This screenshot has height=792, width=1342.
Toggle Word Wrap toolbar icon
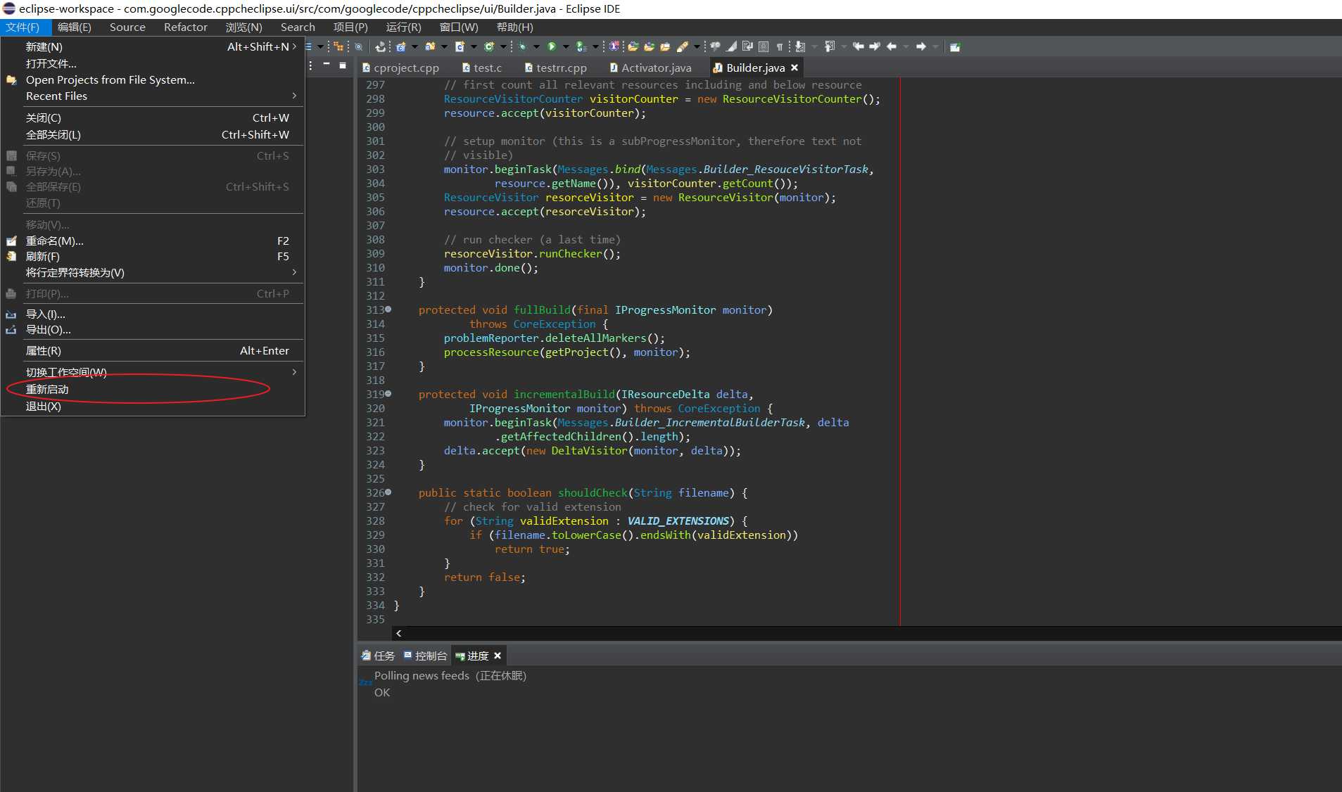tap(747, 46)
